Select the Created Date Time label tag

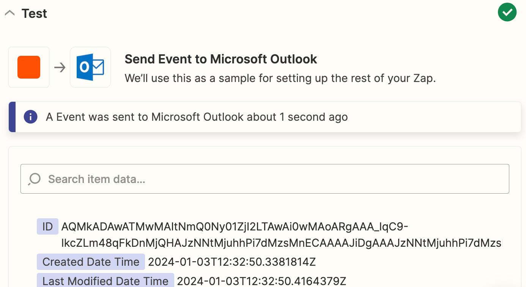(x=91, y=262)
